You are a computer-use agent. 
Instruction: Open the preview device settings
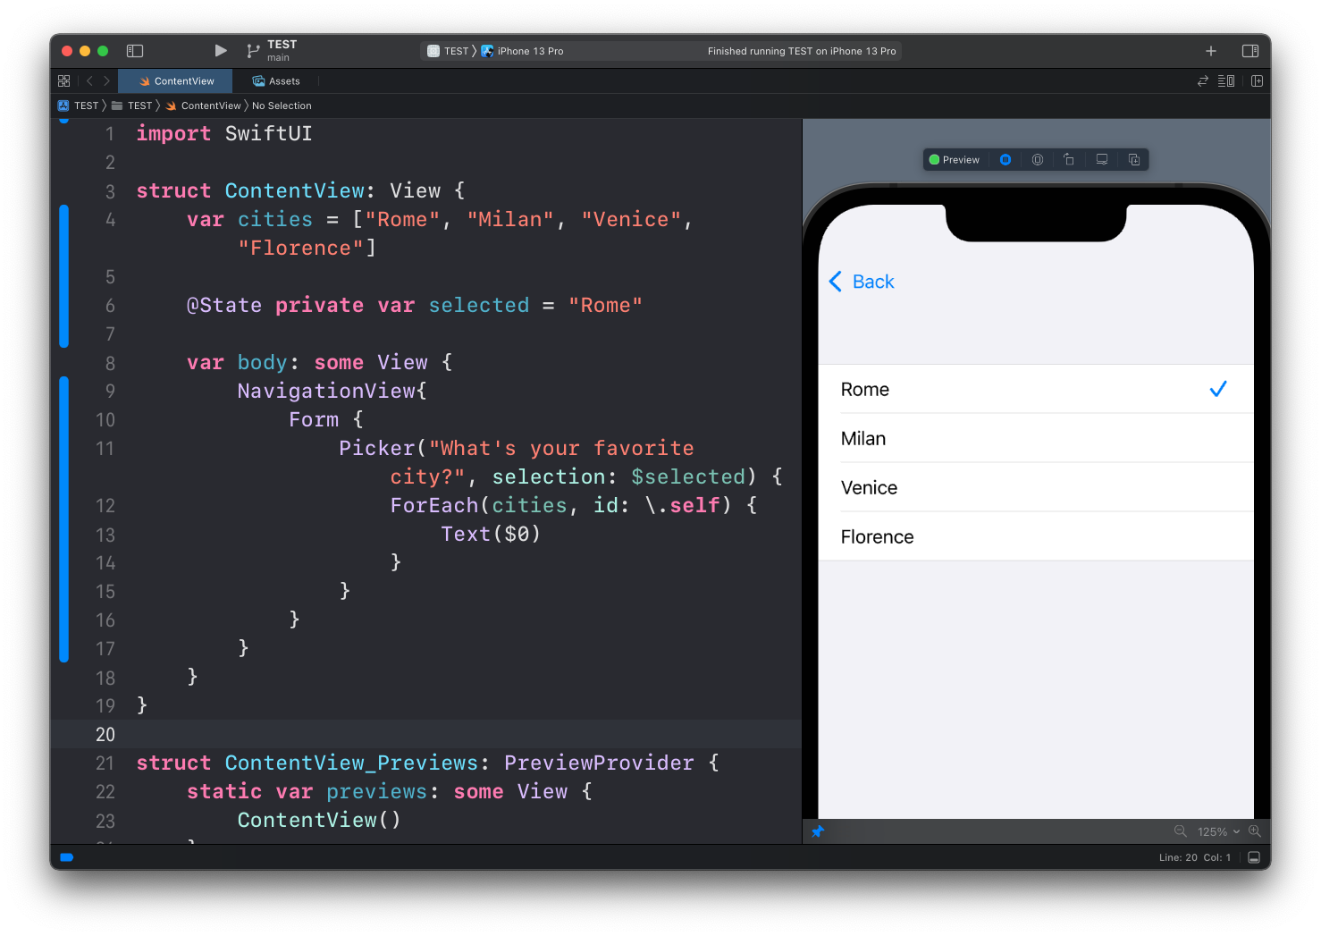[1102, 160]
